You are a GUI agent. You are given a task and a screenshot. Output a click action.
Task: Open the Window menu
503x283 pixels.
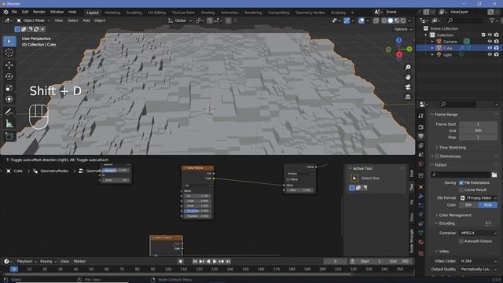57,12
